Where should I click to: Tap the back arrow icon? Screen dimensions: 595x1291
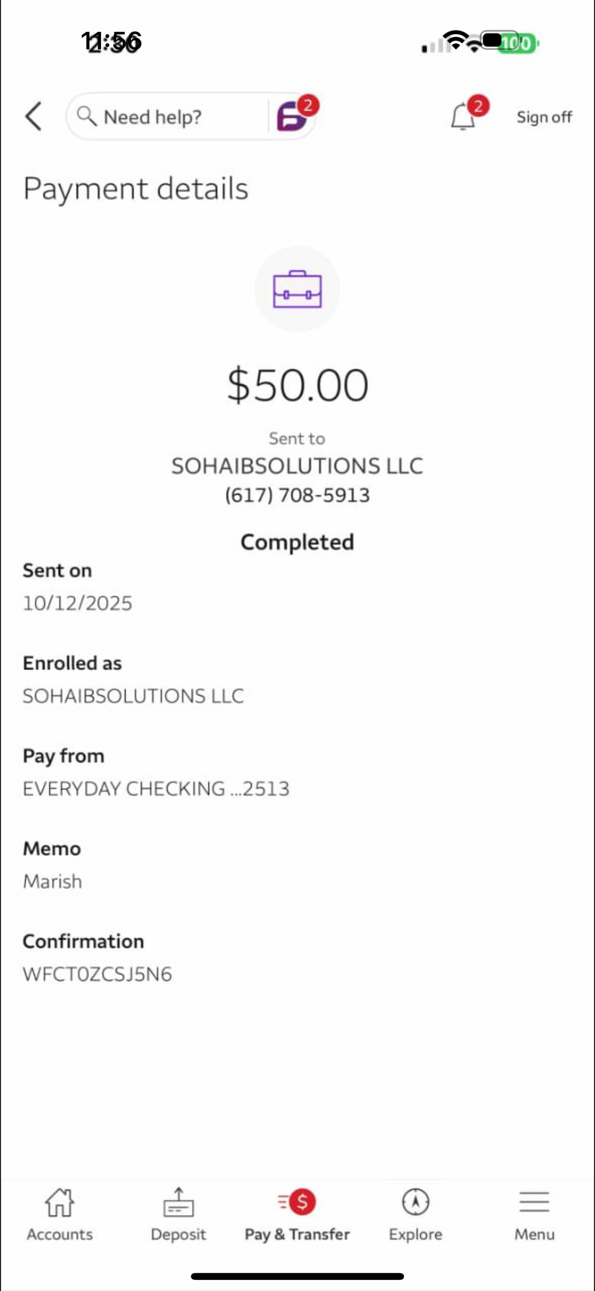(33, 117)
